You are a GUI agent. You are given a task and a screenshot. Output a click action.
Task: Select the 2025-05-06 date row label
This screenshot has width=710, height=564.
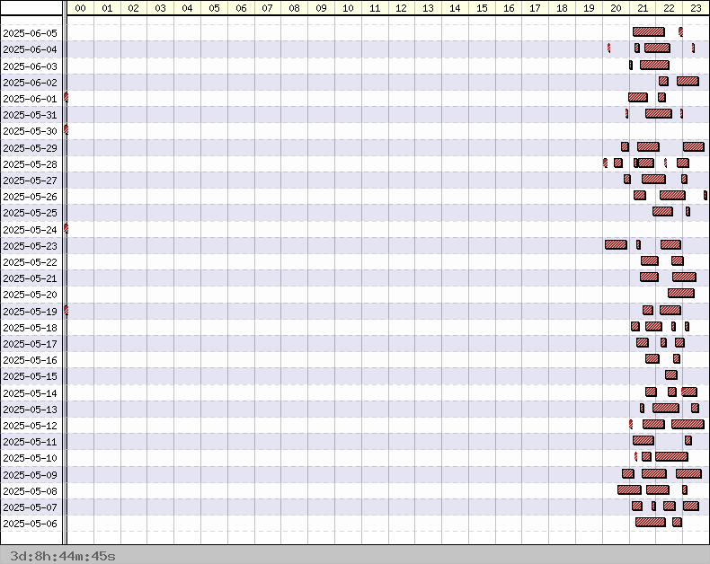point(31,524)
